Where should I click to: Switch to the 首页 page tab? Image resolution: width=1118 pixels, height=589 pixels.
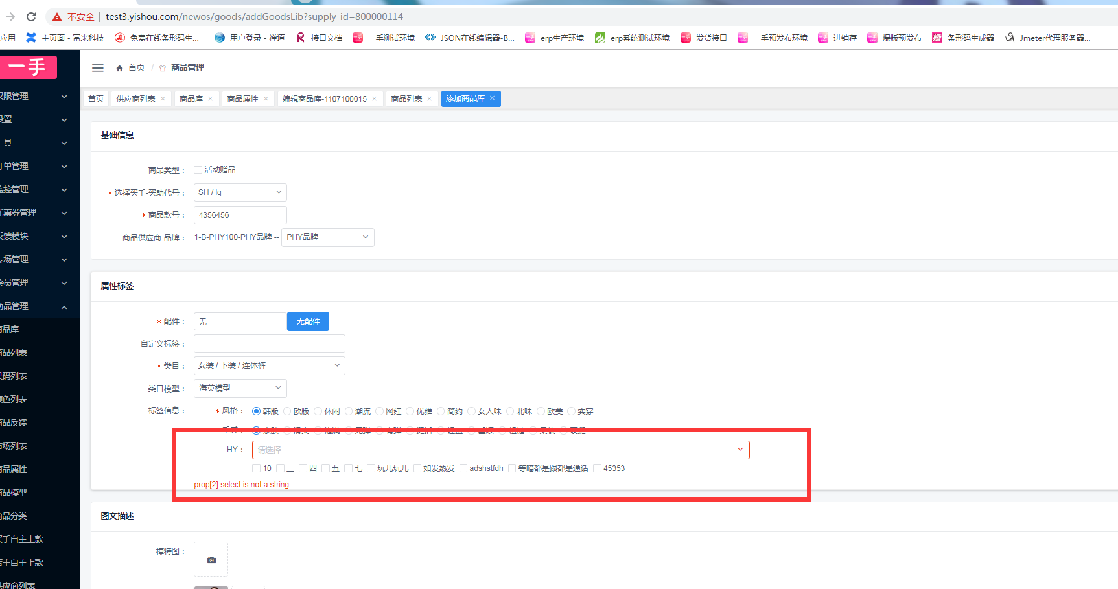coord(96,99)
